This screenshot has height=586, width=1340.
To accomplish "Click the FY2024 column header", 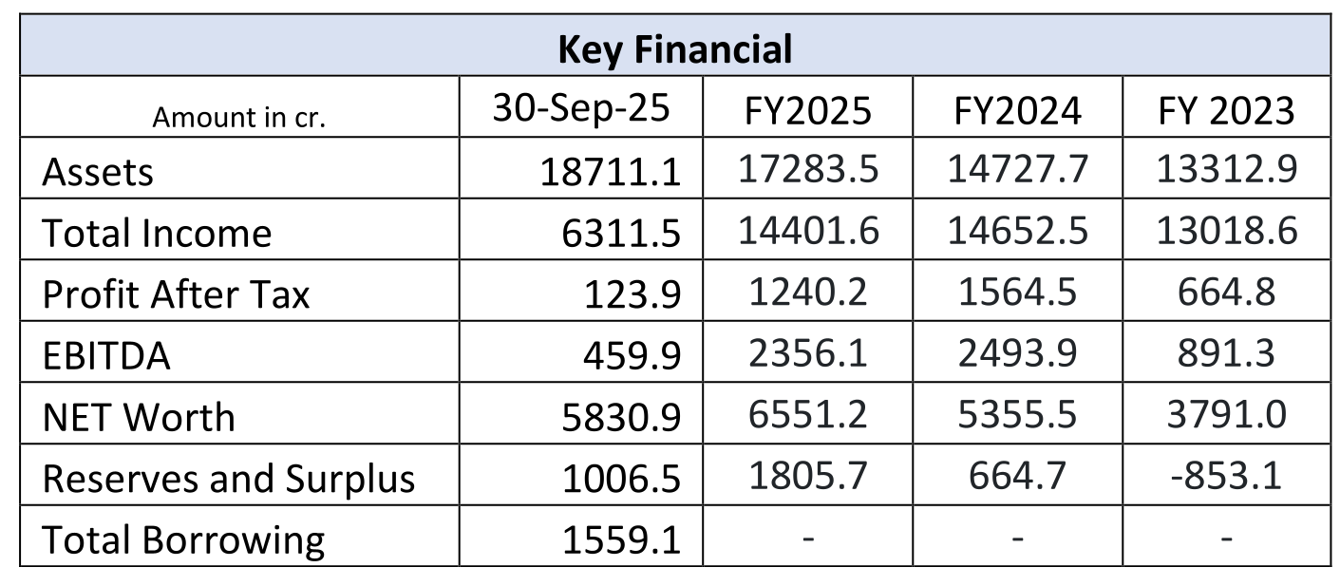I will point(1017,111).
